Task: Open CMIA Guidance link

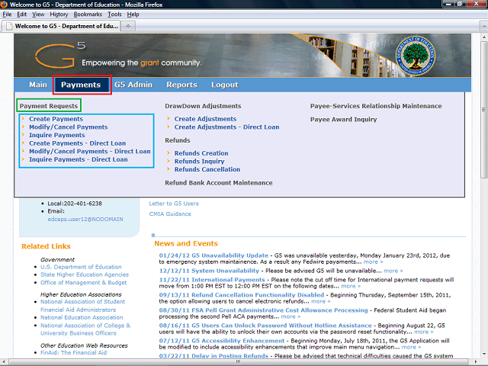Action: [x=170, y=213]
